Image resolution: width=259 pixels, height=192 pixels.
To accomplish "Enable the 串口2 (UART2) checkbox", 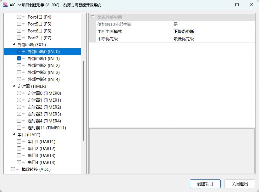I will (x=19, y=149).
